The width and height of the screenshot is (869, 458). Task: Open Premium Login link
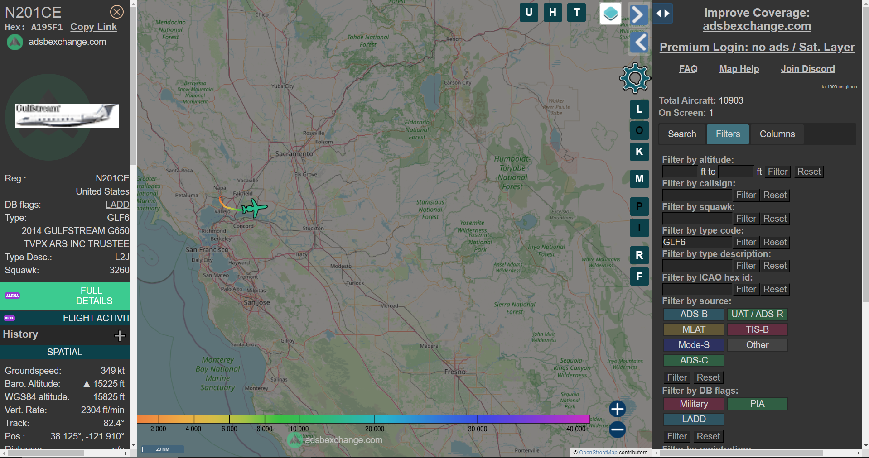point(757,47)
